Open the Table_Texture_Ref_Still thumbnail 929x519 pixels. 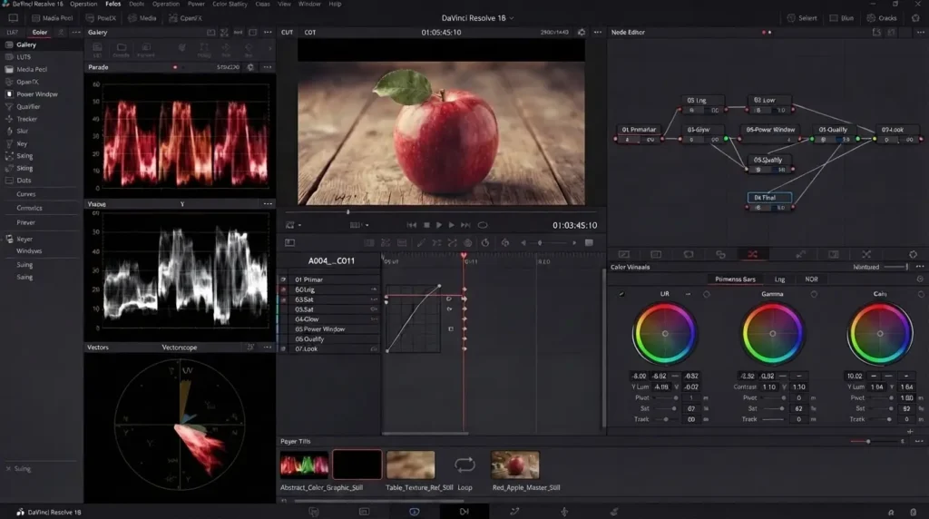pyautogui.click(x=411, y=465)
